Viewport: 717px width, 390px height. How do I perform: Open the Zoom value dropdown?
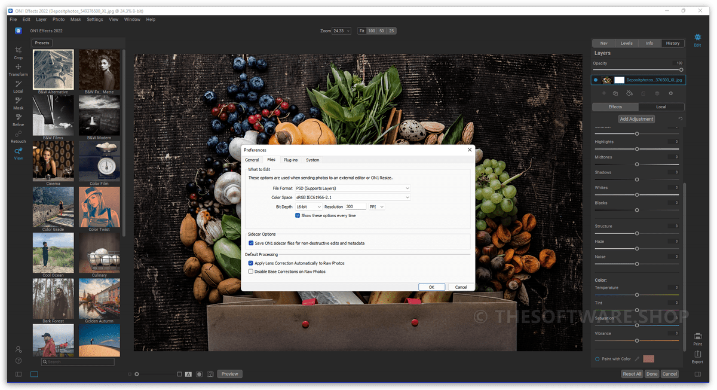(x=342, y=31)
